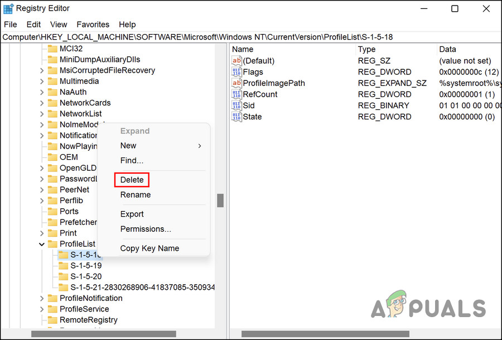Click the Multimedia folder icon
Screen dimensions: 502x340
[x=52, y=82]
